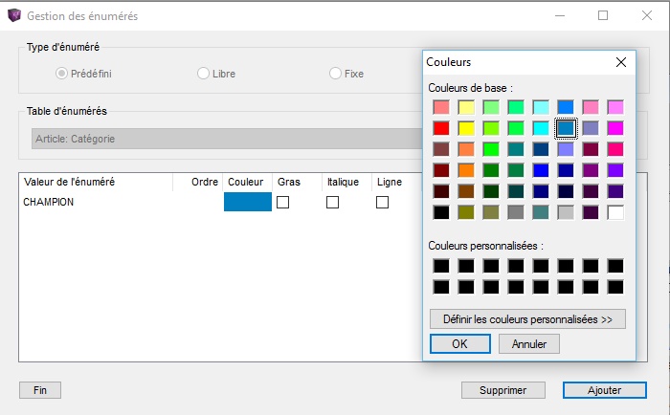
Task: Open Définir les couleurs personnalisées
Action: tap(527, 319)
